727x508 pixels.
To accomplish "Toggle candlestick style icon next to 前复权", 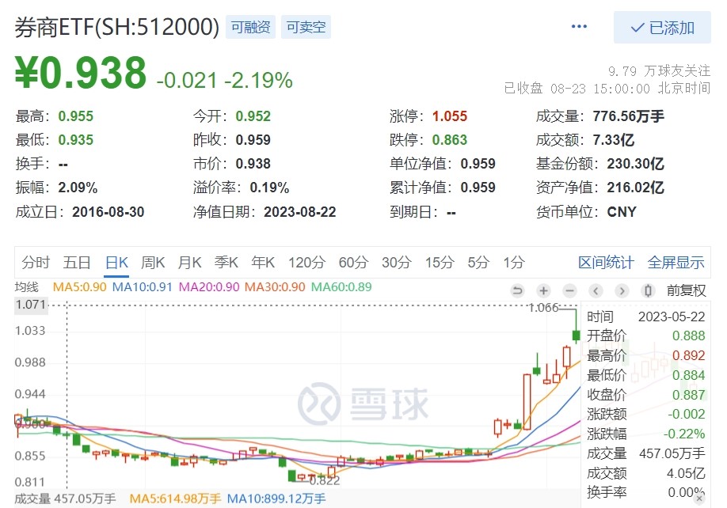I will (648, 291).
